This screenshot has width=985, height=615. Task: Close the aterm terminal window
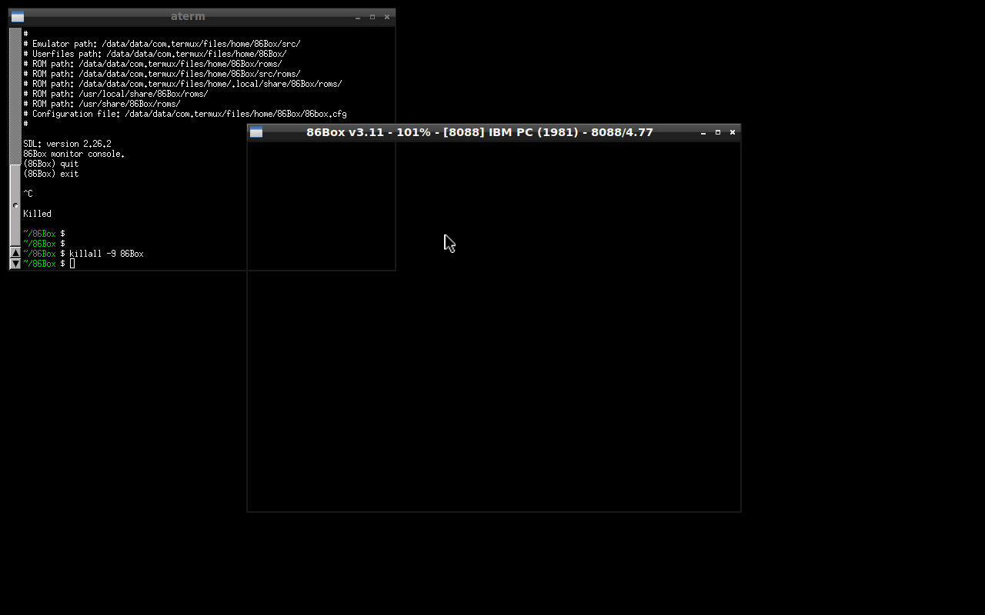pyautogui.click(x=387, y=16)
